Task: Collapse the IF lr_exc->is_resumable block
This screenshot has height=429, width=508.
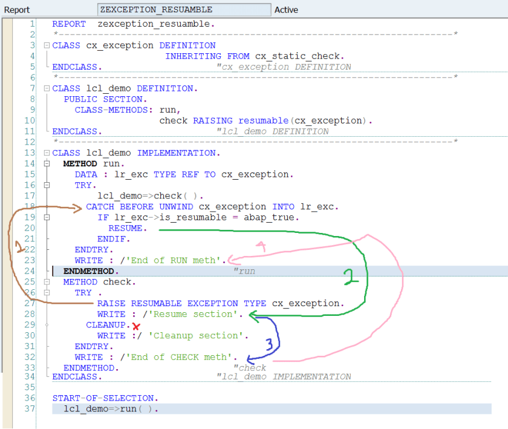Action: pos(47,217)
